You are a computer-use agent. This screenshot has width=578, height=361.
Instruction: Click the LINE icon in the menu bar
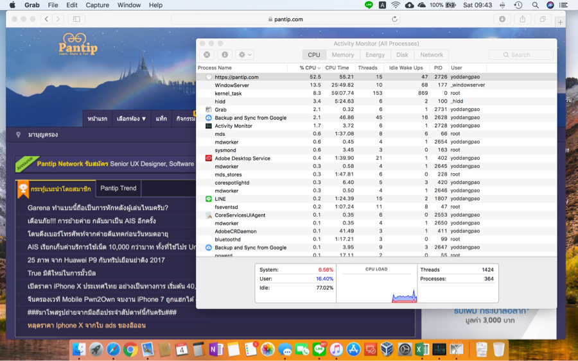point(369,5)
